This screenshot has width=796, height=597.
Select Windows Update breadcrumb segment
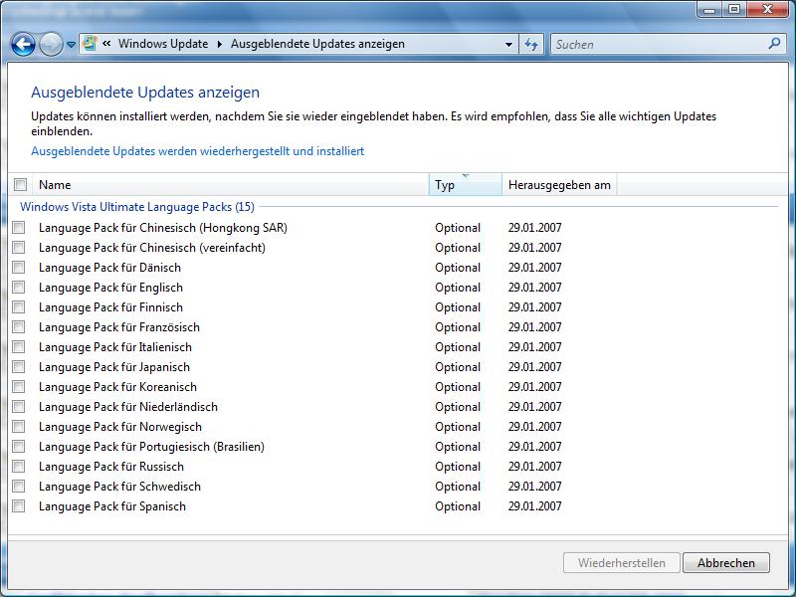163,44
